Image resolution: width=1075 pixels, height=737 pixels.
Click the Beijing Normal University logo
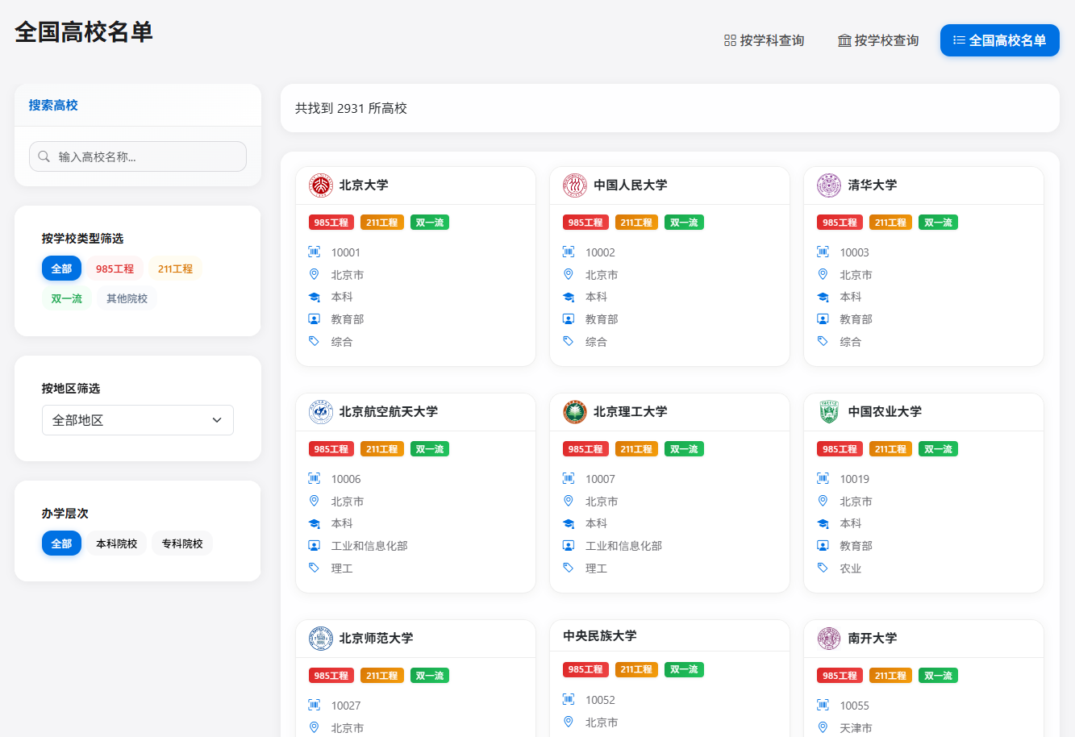(x=321, y=639)
